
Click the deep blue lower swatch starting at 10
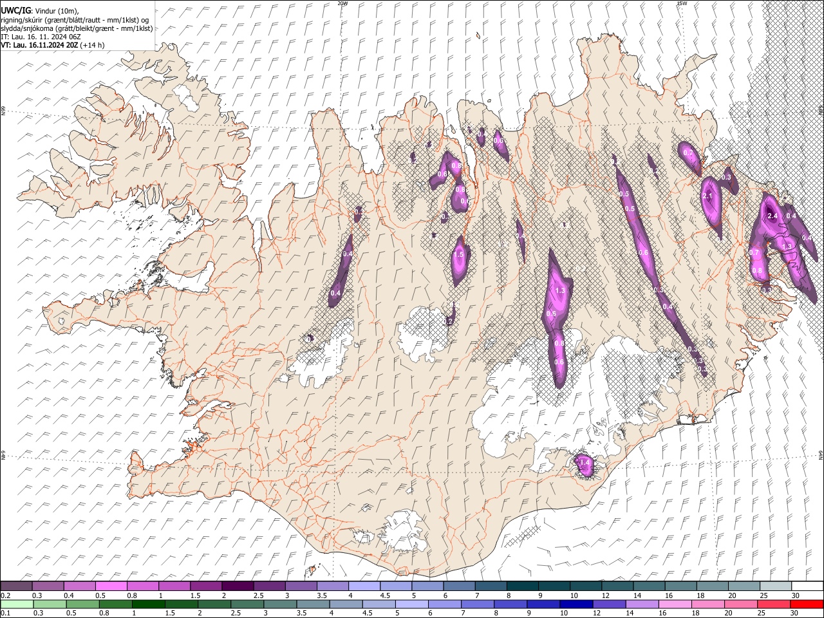tap(576, 604)
